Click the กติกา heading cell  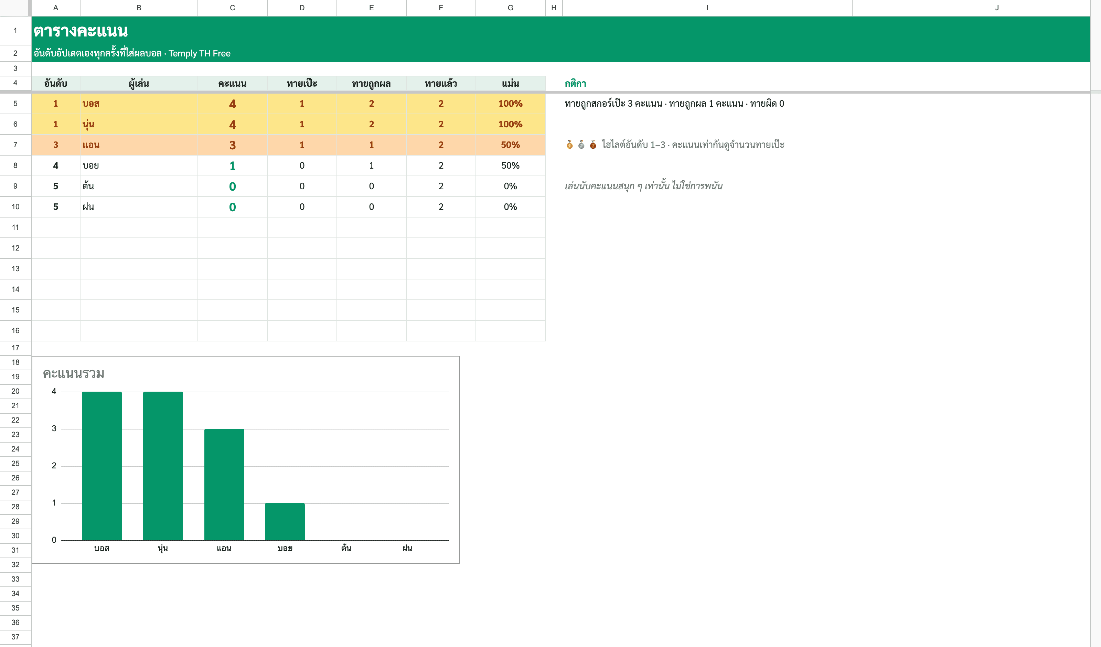click(575, 84)
